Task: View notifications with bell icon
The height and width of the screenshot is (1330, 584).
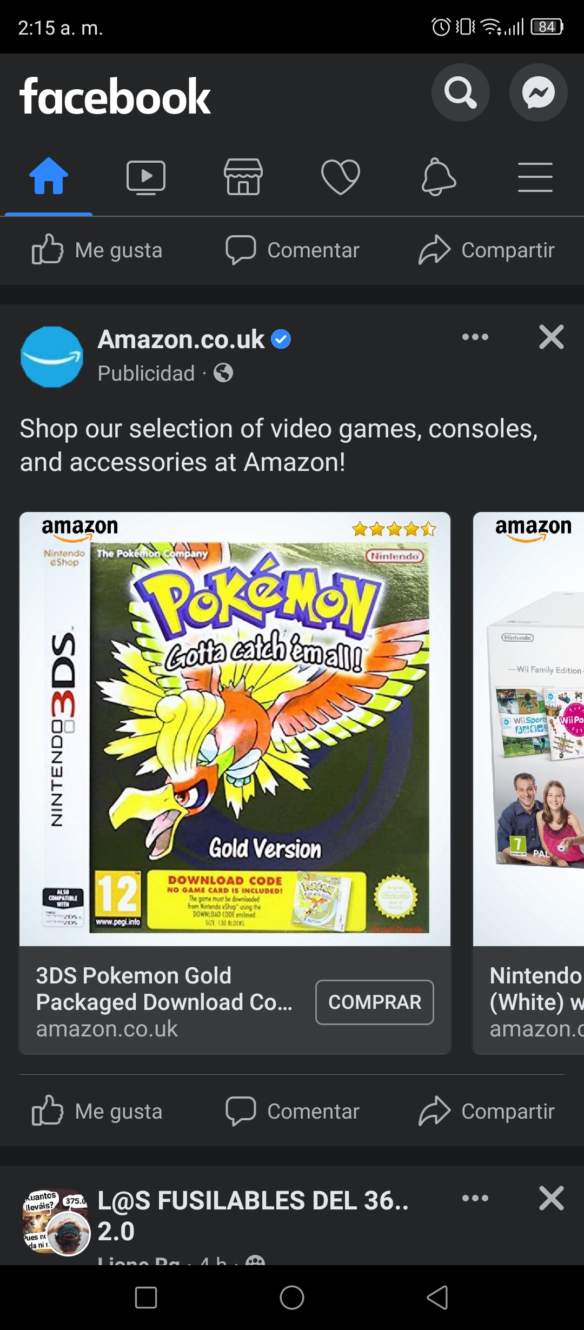Action: pyautogui.click(x=439, y=177)
